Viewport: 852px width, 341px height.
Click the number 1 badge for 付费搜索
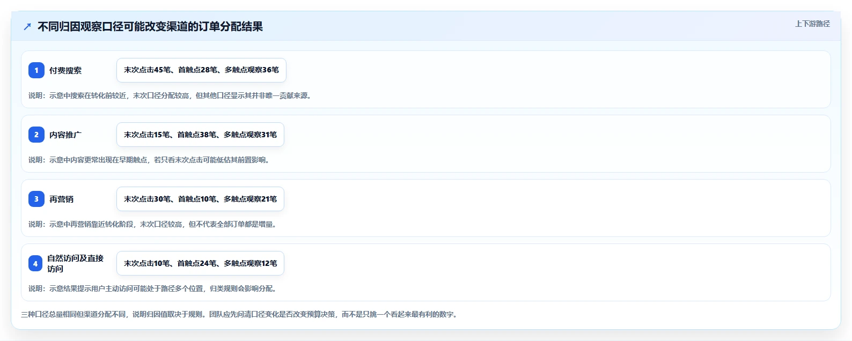click(x=36, y=70)
